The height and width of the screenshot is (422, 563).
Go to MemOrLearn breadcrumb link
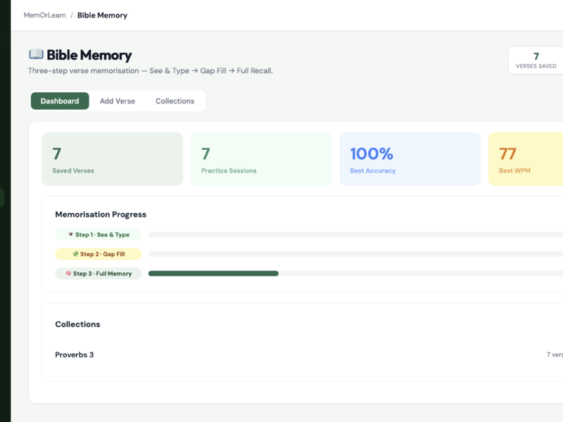pos(45,15)
